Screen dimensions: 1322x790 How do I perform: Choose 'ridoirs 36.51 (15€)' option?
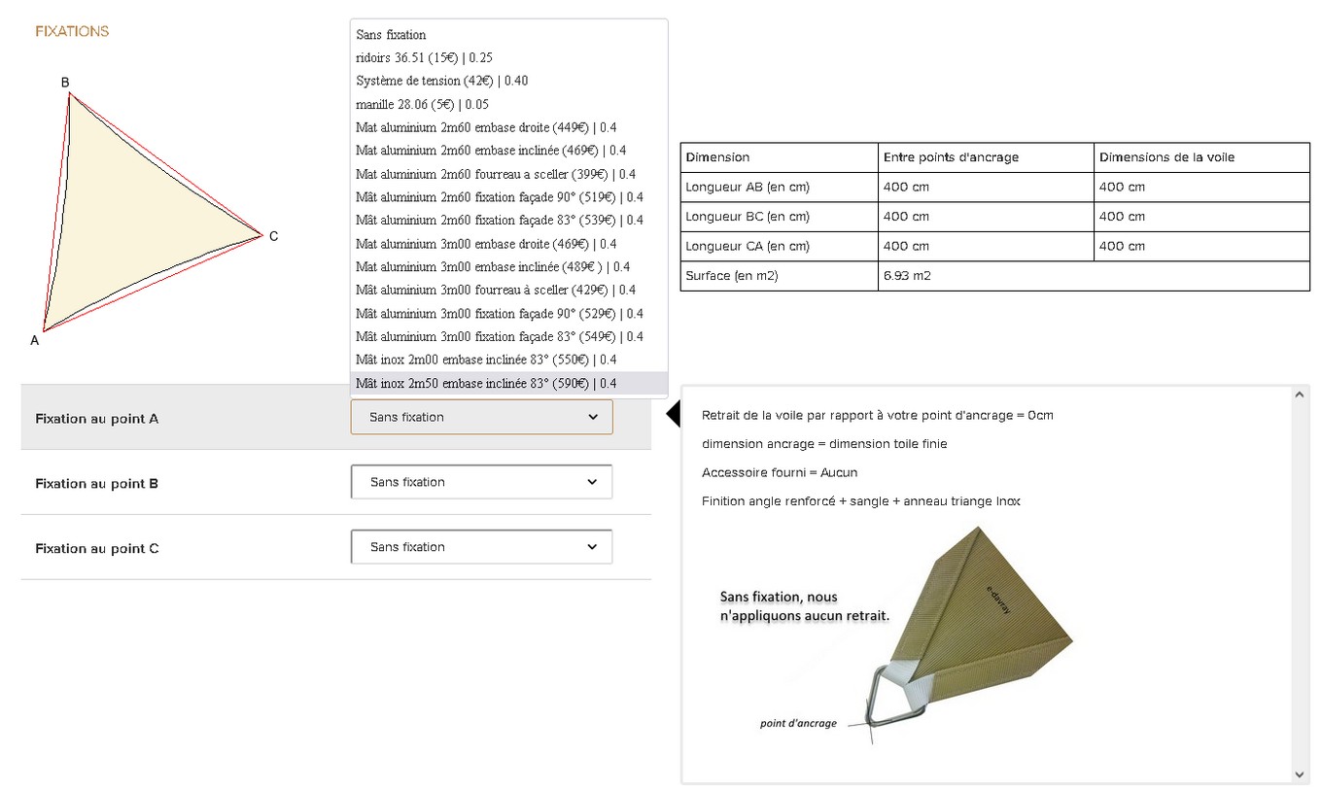point(508,57)
